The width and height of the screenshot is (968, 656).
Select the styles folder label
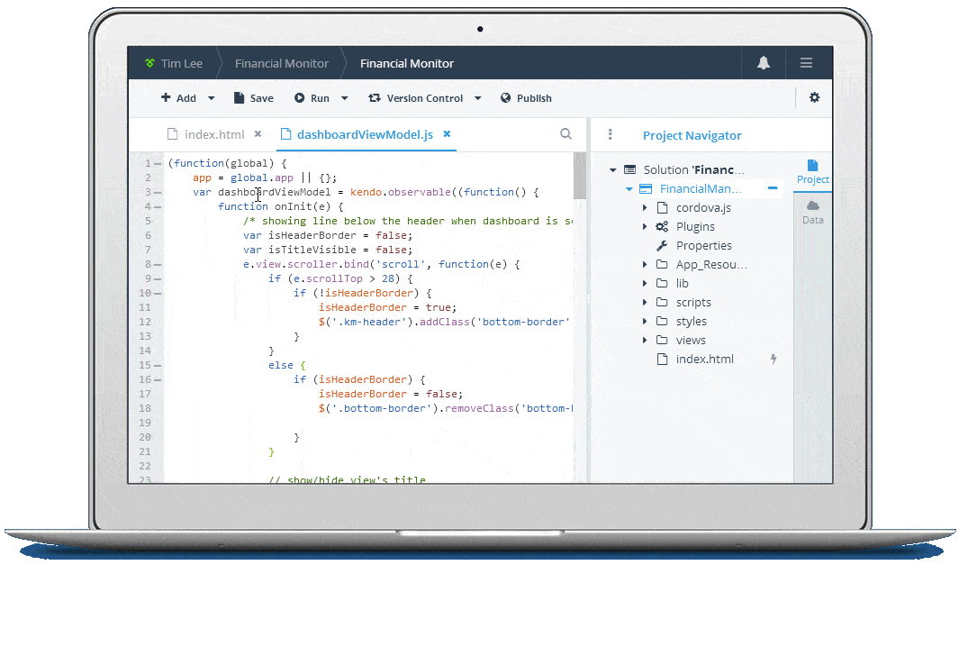[x=691, y=322]
